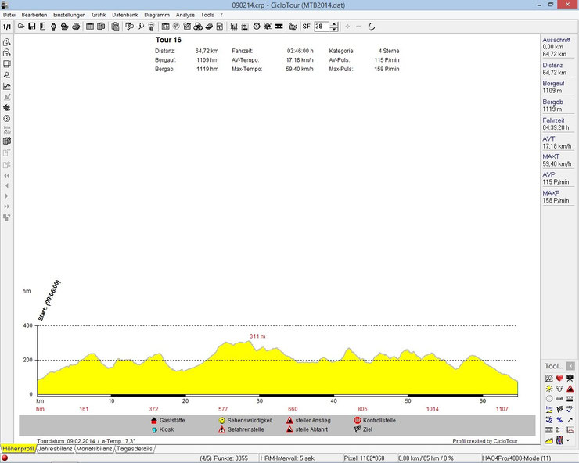Switch to the Jahresbilanz tab
Viewport: 579px width, 463px height.
point(55,449)
